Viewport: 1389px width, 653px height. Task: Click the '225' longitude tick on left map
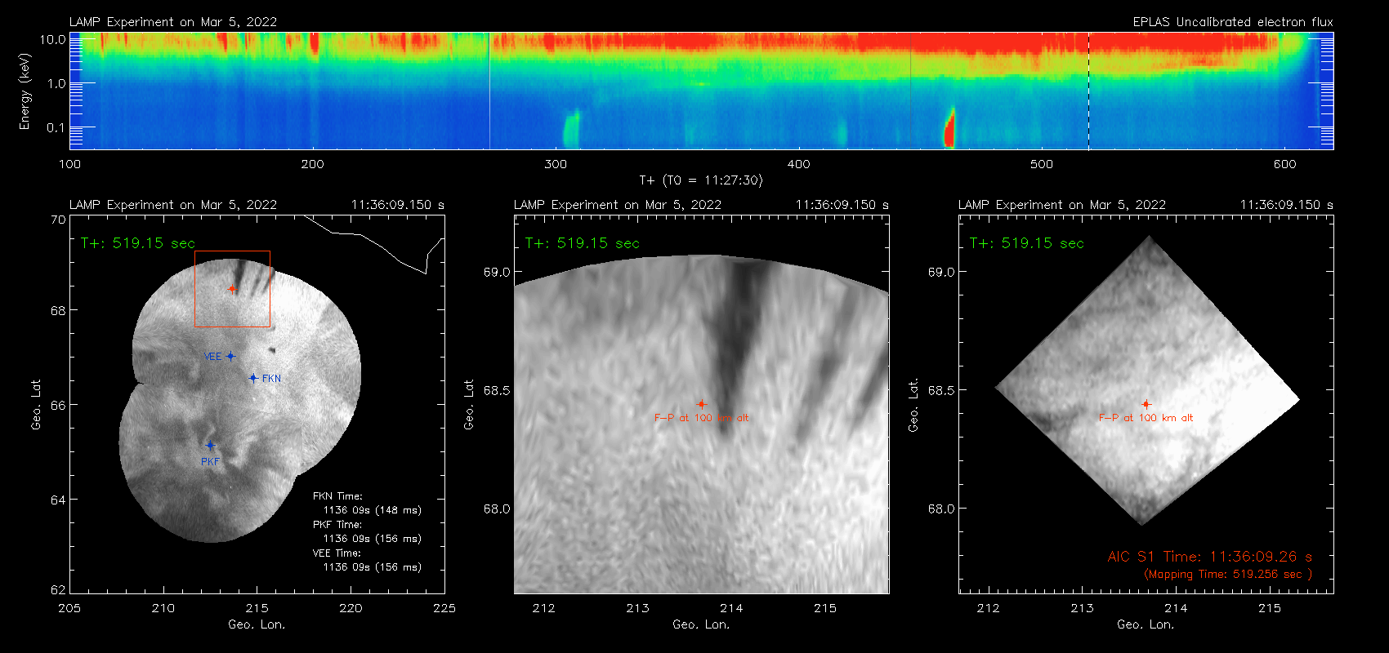click(444, 608)
